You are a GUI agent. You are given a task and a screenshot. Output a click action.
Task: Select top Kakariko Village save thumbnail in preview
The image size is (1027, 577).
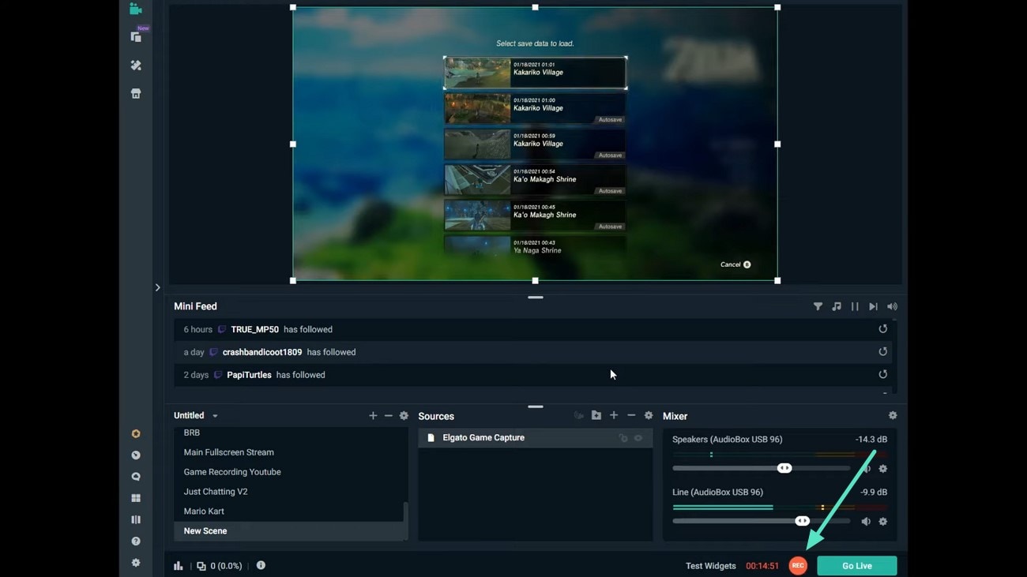[477, 73]
